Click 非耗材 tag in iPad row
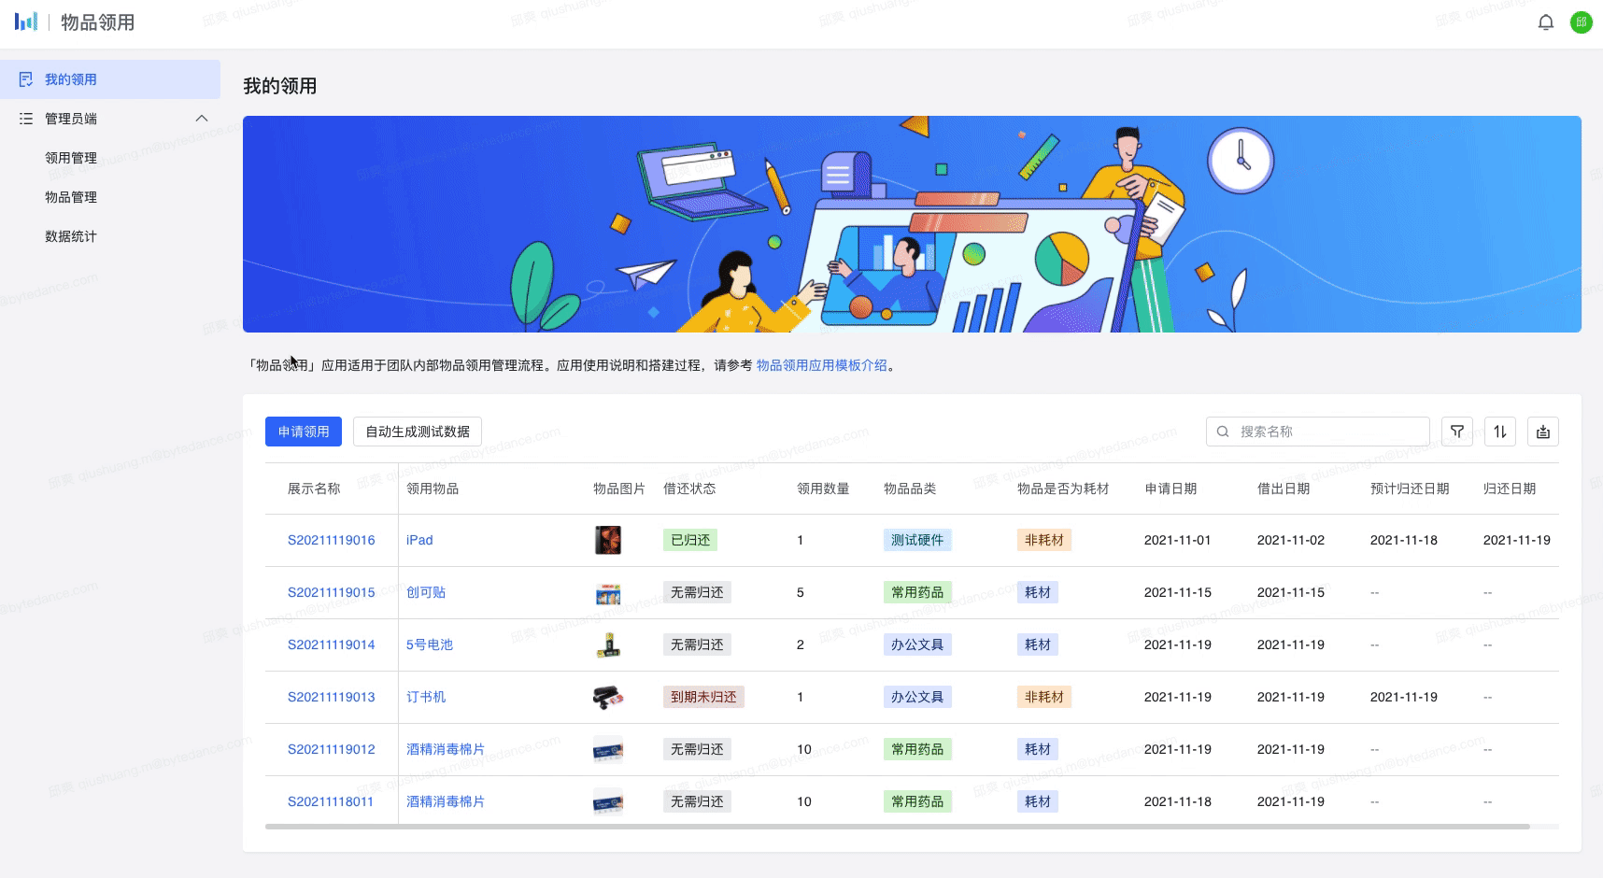 (1044, 540)
